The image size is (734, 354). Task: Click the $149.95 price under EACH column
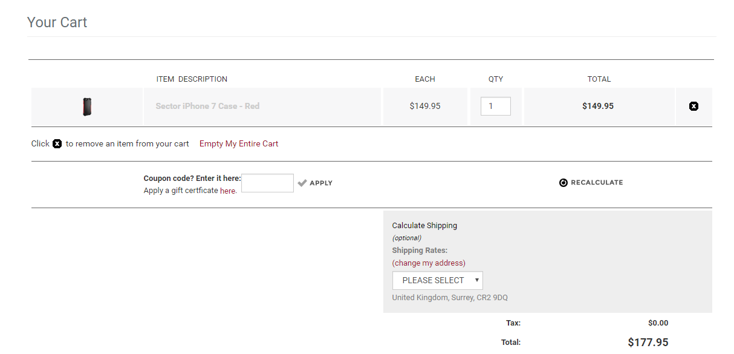pyautogui.click(x=425, y=107)
